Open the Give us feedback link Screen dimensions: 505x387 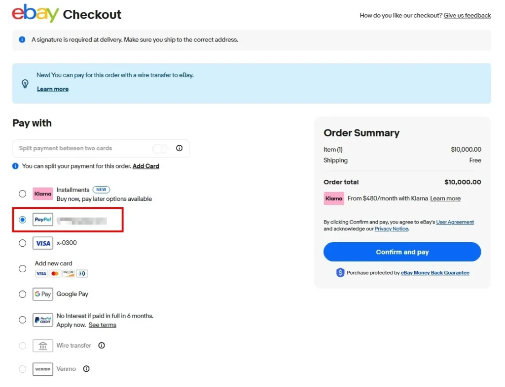point(467,16)
